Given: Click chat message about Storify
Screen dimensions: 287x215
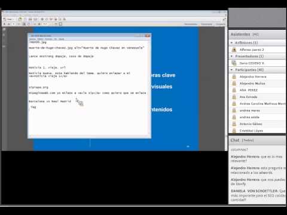Looking at the screenshot, I should tap(258, 182).
